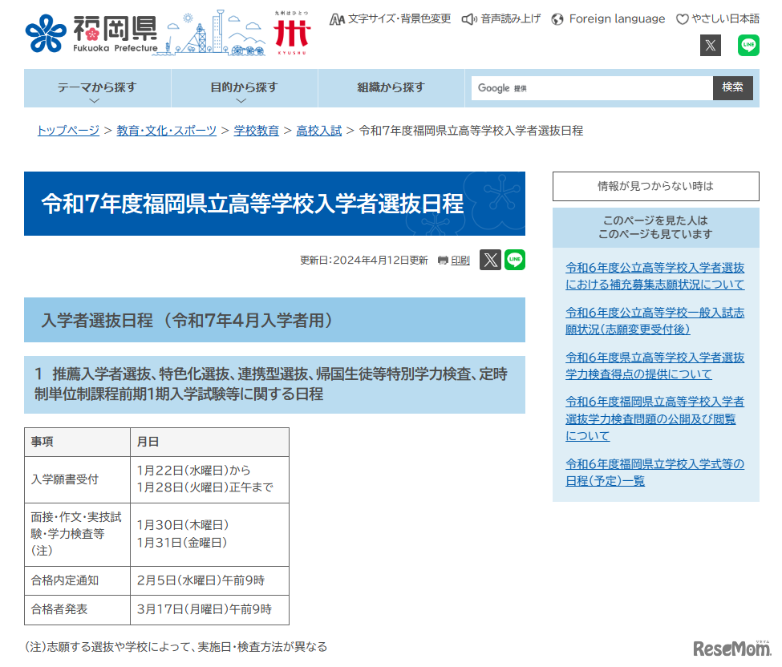Go to トップページ breadcrumb link
This screenshot has height=667, width=782.
tap(68, 131)
